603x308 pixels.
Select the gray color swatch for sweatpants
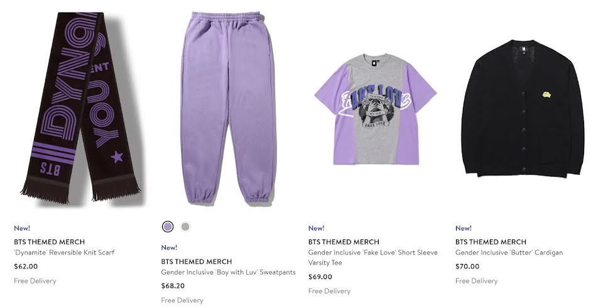185,227
